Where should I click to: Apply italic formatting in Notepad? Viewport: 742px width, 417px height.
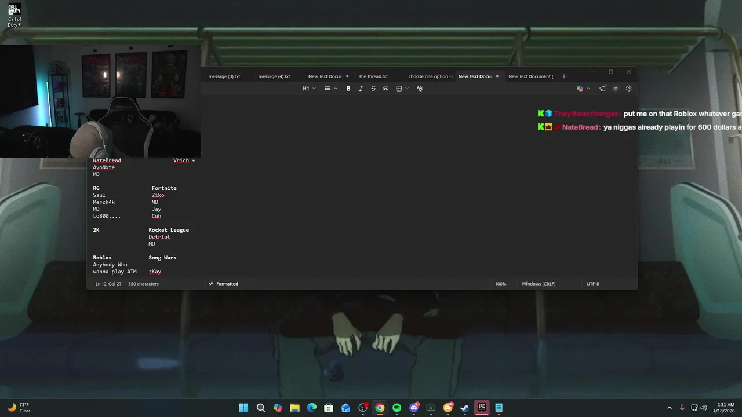pos(361,89)
